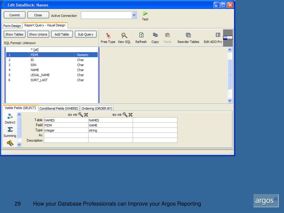Viewport: 284px width, 213px height.
Task: Click the As cell under the PIDM column
Action: pyautogui.click(x=66, y=135)
